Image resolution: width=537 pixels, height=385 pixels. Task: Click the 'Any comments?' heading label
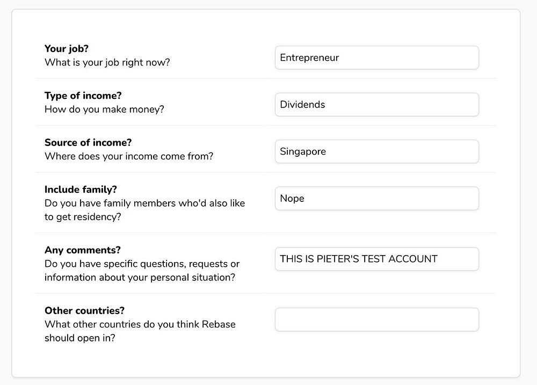coord(83,250)
